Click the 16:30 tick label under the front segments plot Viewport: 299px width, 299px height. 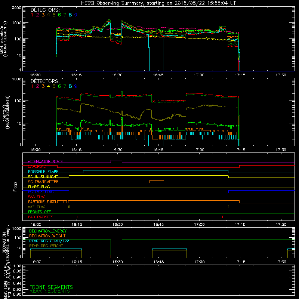117,75
